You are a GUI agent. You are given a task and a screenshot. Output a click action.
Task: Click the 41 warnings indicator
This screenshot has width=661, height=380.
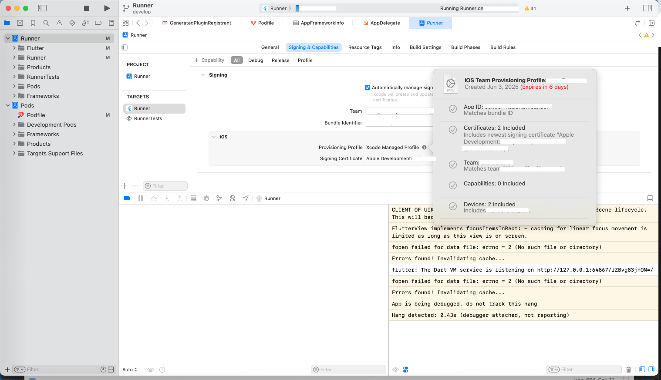(x=530, y=8)
